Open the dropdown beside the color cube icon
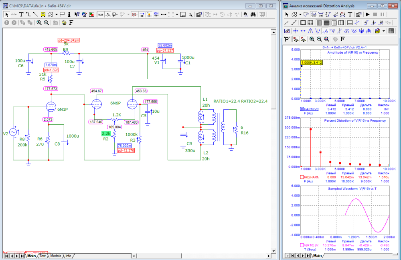Image resolution: width=401 pixels, height=260 pixels. [x=383, y=31]
